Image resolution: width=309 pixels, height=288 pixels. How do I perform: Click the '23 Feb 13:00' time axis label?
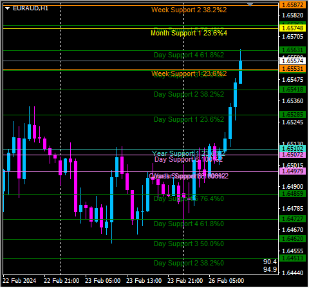click(x=144, y=281)
